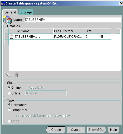
Task: Click the trash can remove datafile icon
Action: pyautogui.click(x=17, y=75)
